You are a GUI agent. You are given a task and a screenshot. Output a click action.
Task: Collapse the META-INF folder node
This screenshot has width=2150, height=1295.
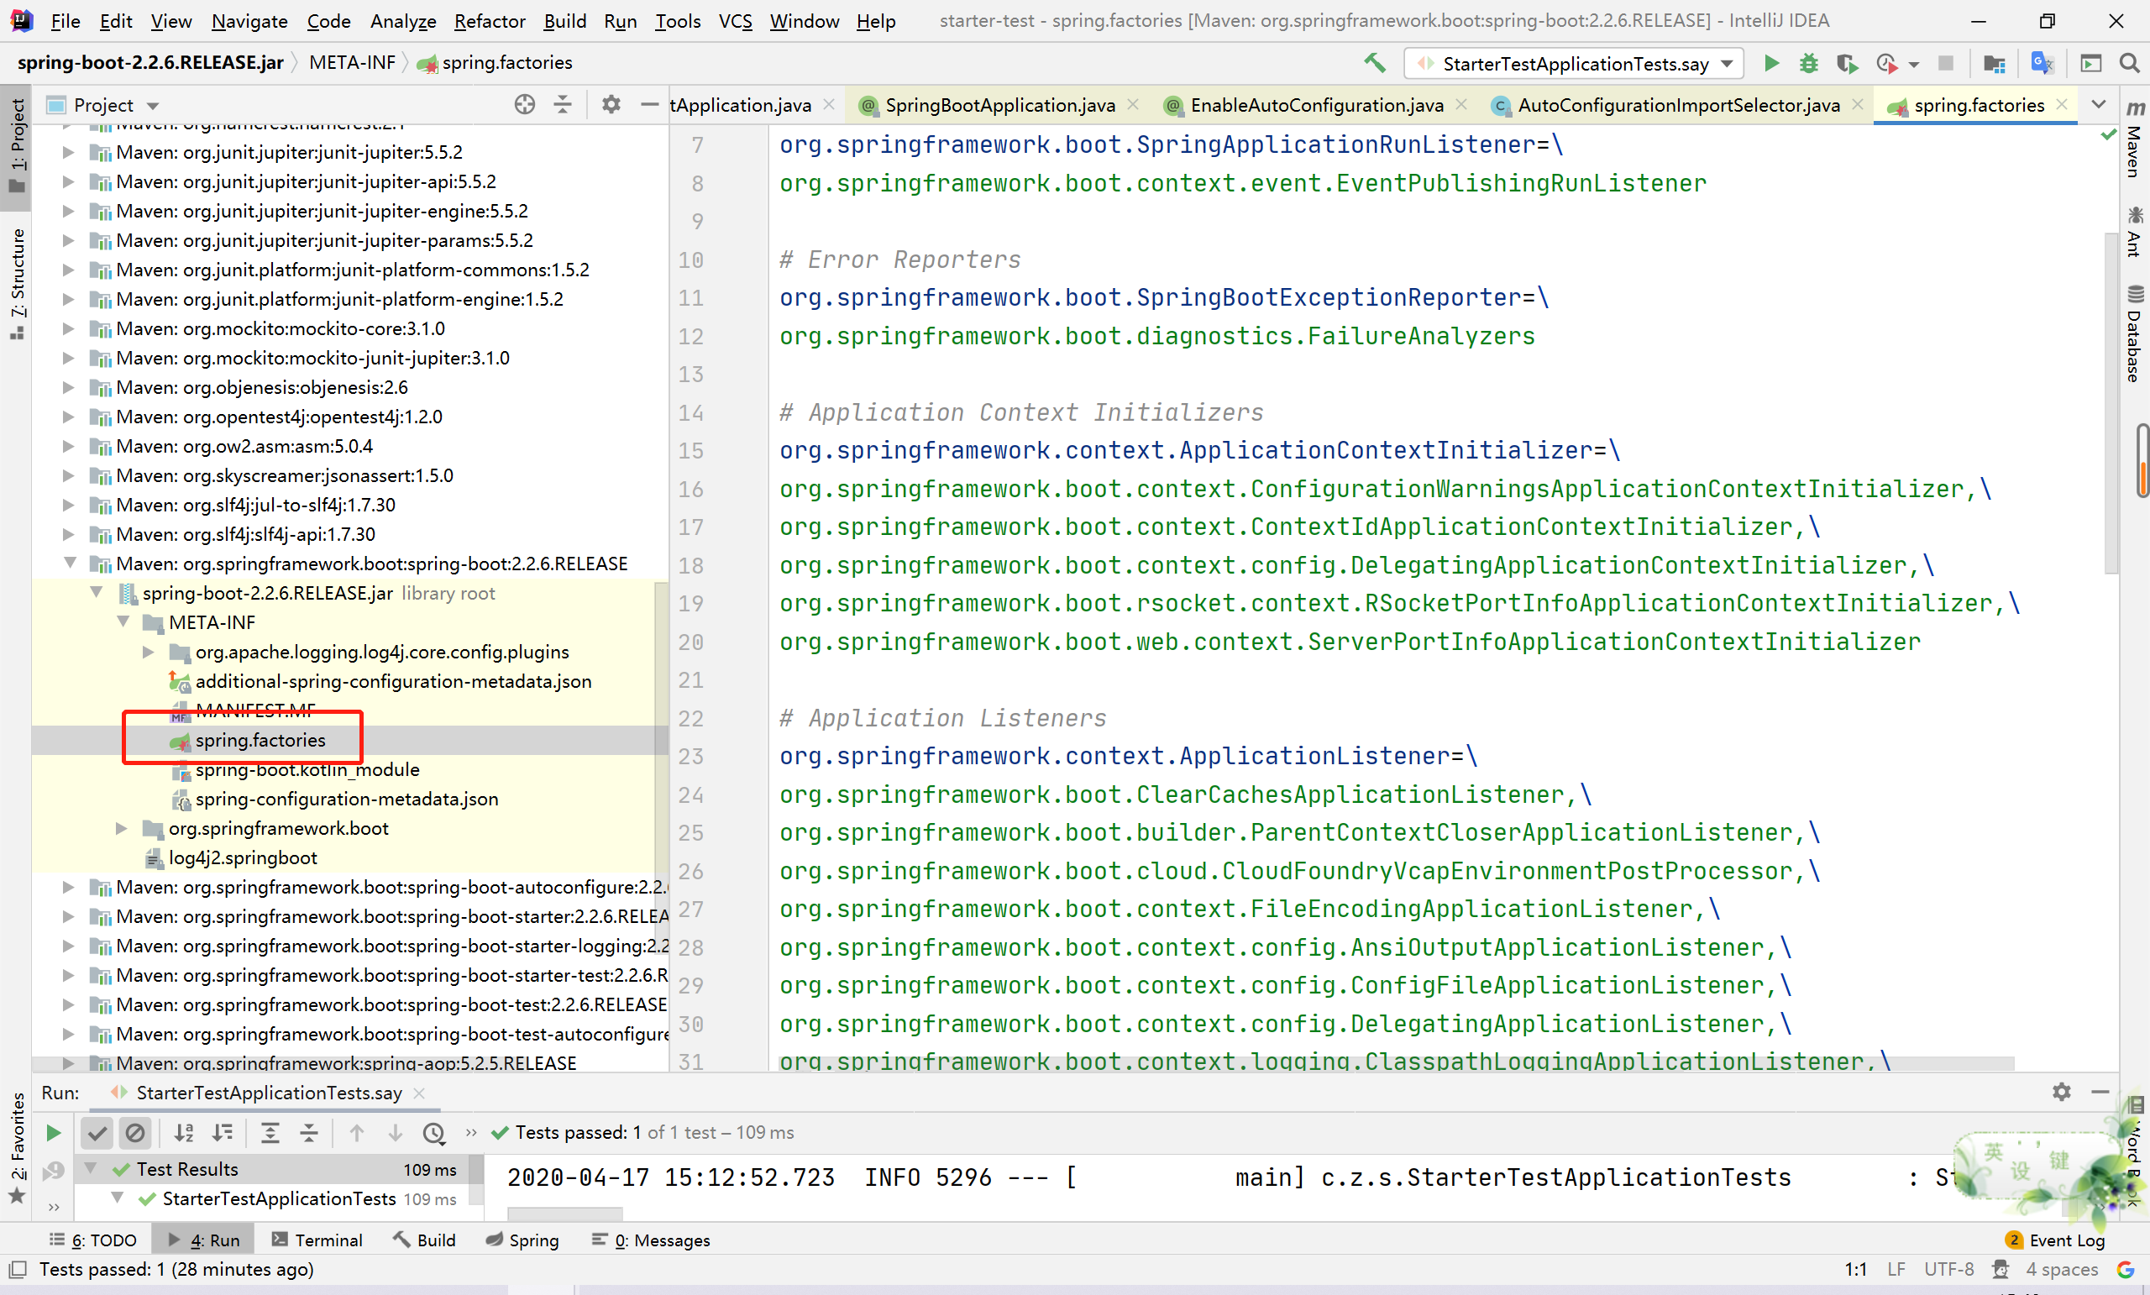tap(123, 622)
